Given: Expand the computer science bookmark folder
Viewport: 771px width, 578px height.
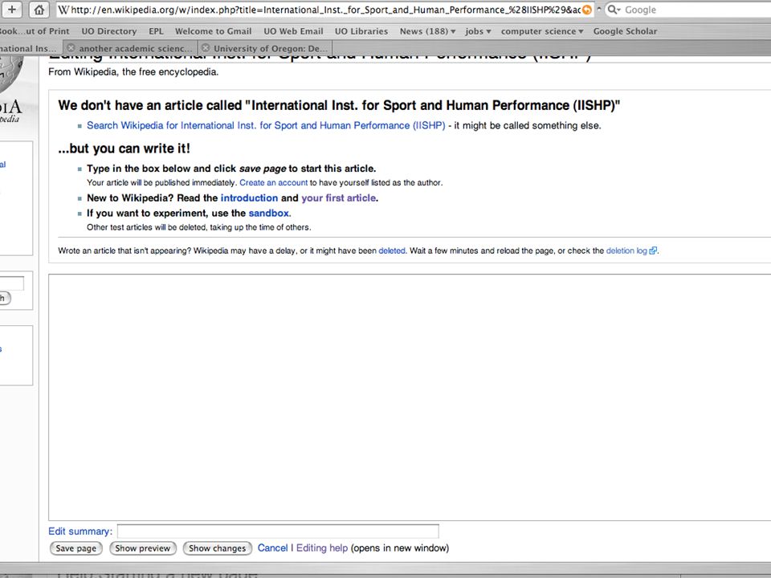Looking at the screenshot, I should (x=542, y=31).
